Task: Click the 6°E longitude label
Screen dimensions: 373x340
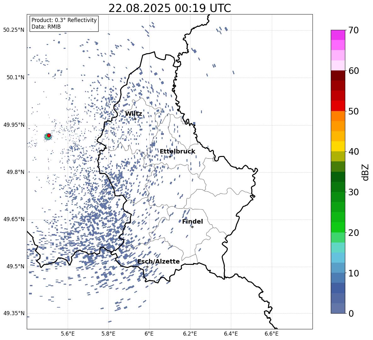Action: point(149,334)
